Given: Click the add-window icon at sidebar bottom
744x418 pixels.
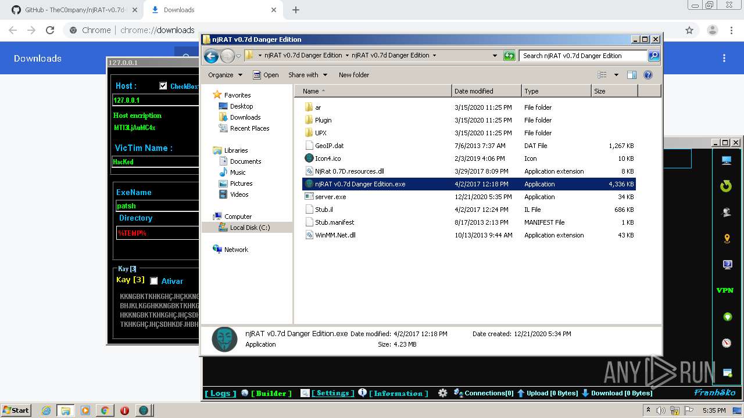Looking at the screenshot, I should pos(727,372).
